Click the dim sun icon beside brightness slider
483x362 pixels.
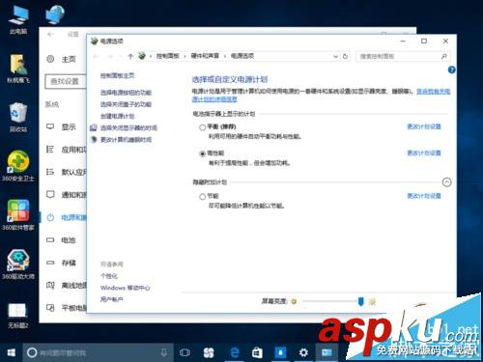pos(294,301)
